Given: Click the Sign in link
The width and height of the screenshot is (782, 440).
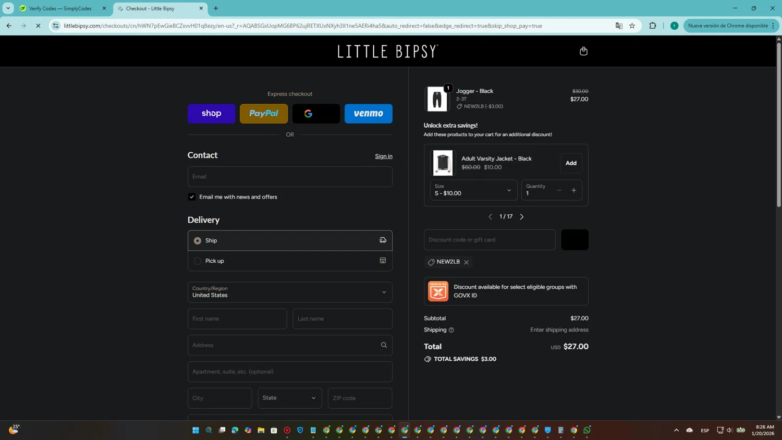Looking at the screenshot, I should click(x=384, y=156).
